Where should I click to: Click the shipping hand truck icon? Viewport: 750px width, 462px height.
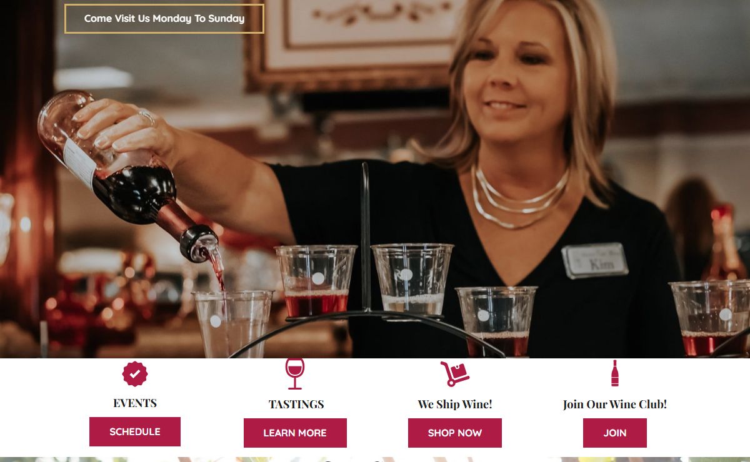[454, 374]
